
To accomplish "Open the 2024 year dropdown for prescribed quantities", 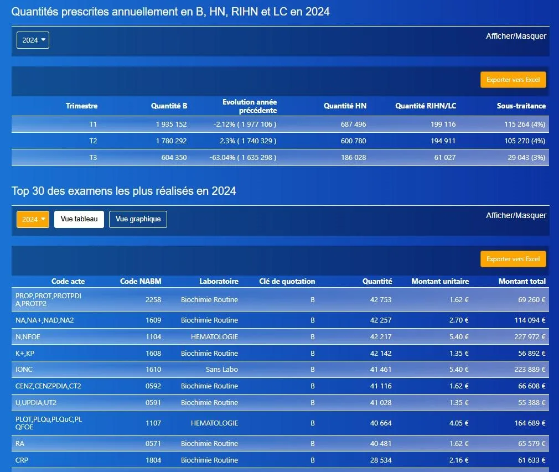I will (33, 40).
